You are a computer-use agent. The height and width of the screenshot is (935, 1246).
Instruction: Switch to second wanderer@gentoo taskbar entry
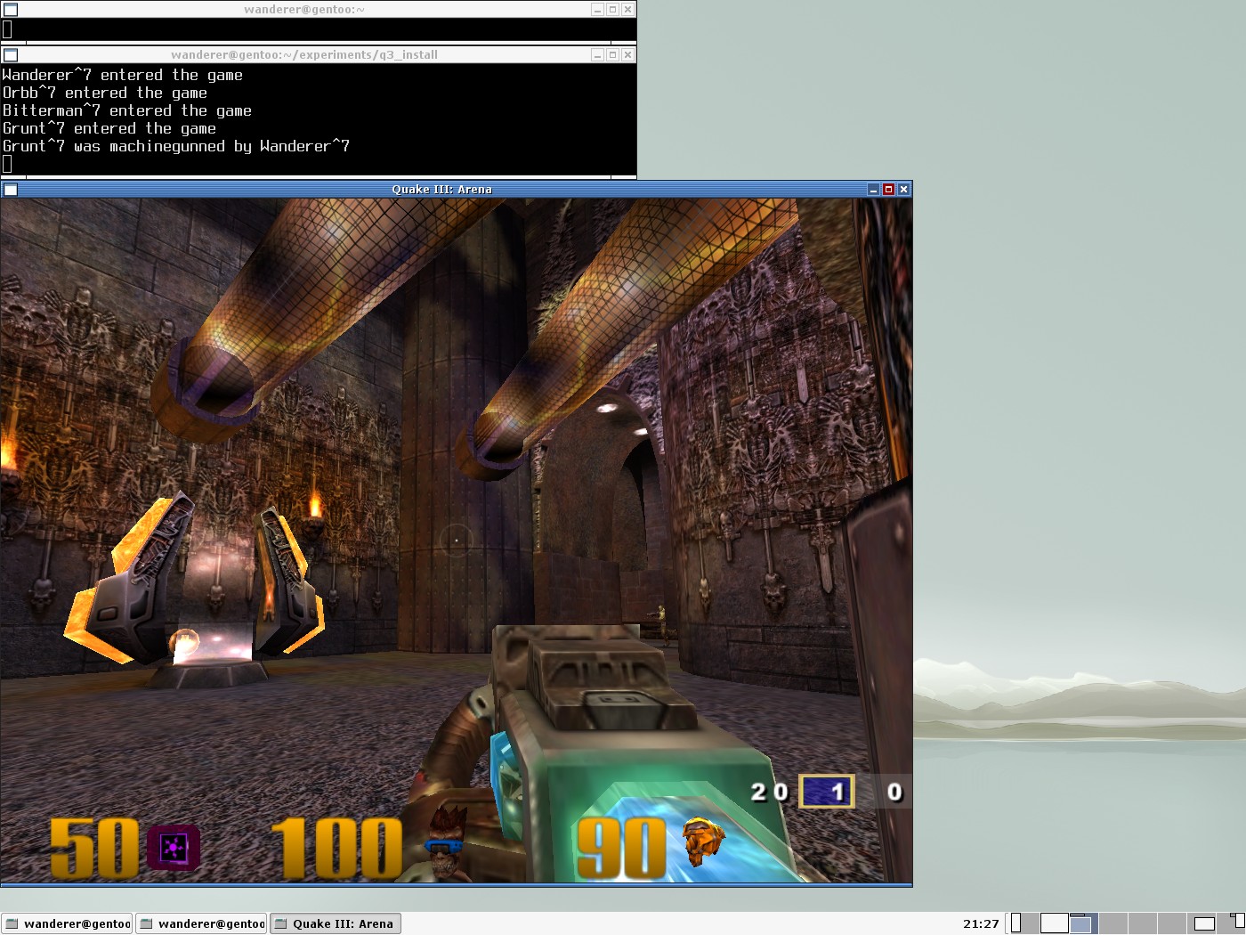click(x=201, y=923)
